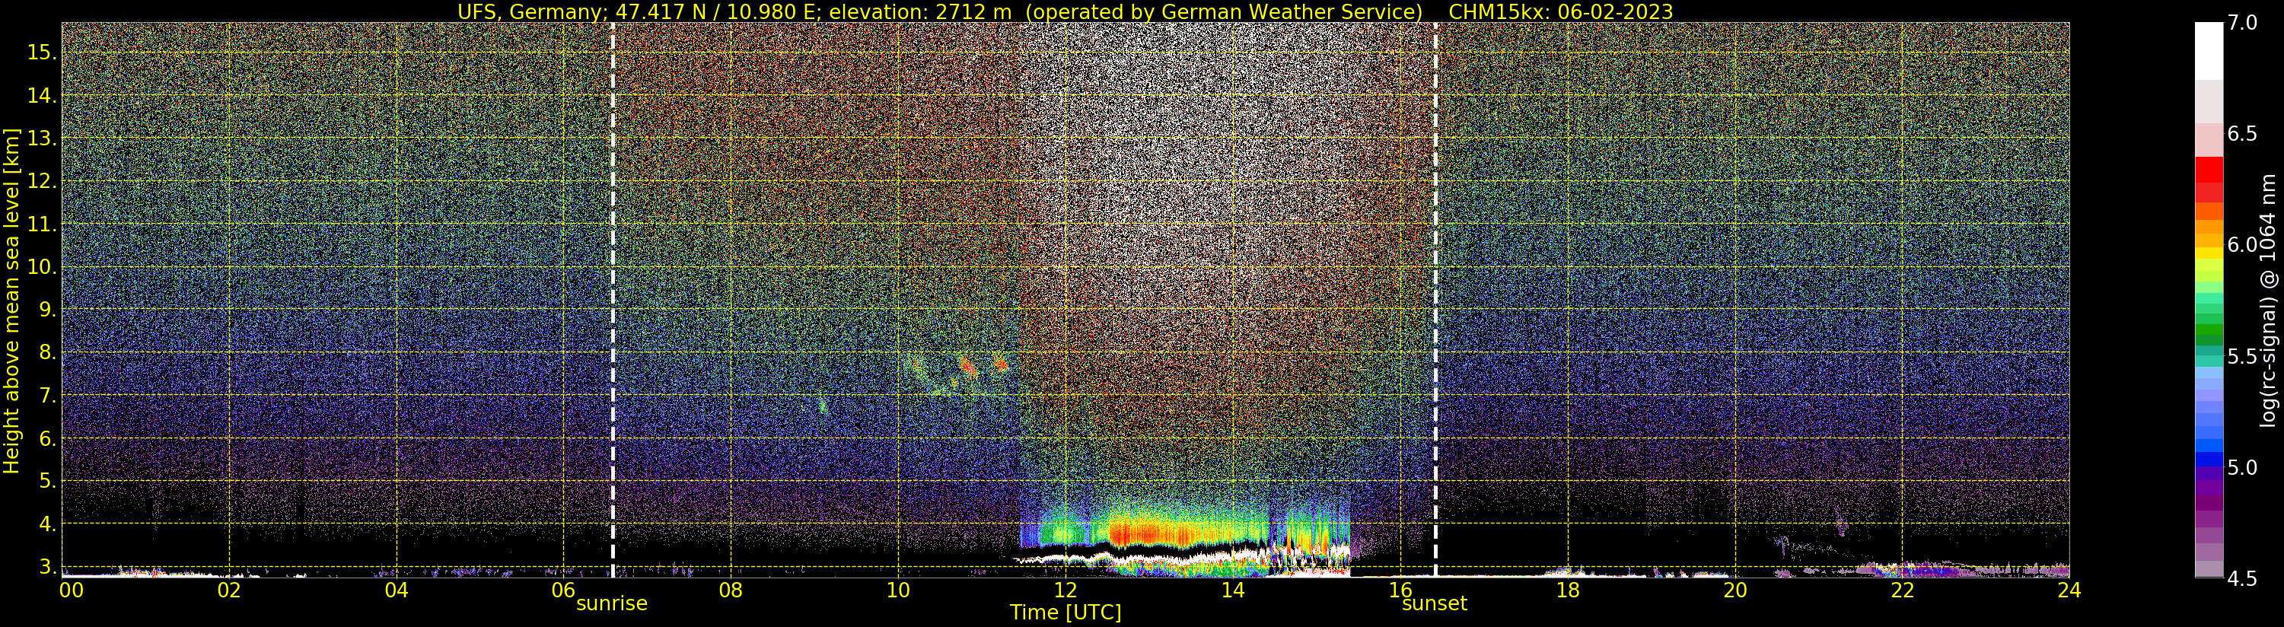Click the "sunrise" label below the time axis

[x=612, y=604]
